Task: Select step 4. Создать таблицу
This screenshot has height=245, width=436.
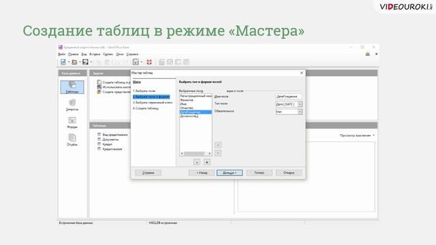Action: tap(146, 108)
